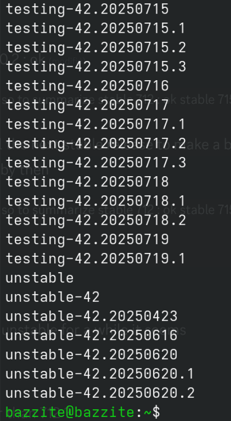Select the testing-42.20250718.2 entry
The height and width of the screenshot is (421, 231).
point(96,220)
